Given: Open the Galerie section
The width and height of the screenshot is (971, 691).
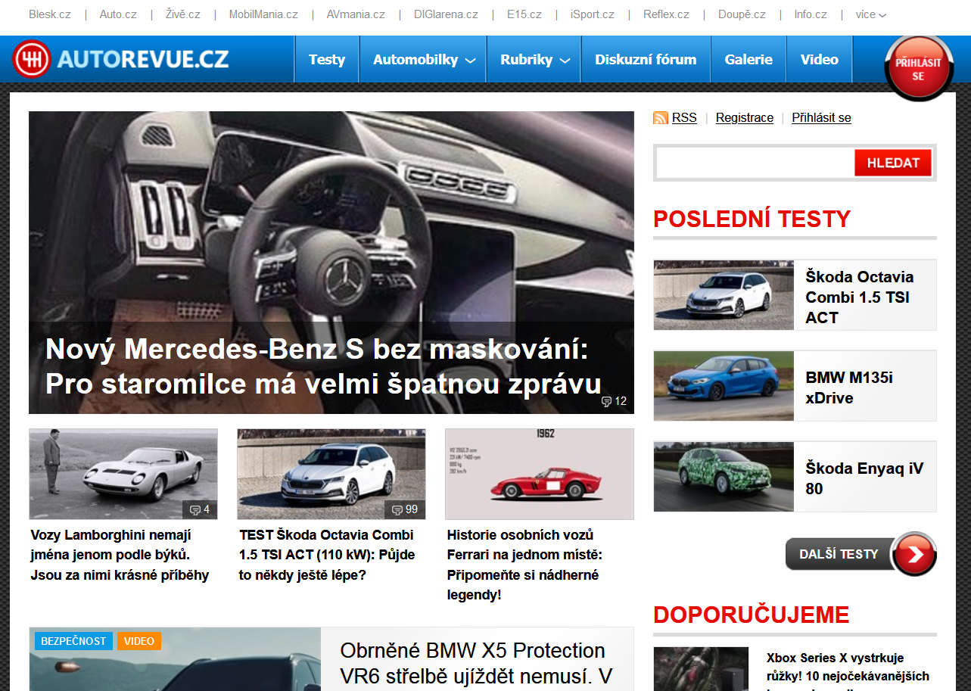Looking at the screenshot, I should tap(748, 59).
